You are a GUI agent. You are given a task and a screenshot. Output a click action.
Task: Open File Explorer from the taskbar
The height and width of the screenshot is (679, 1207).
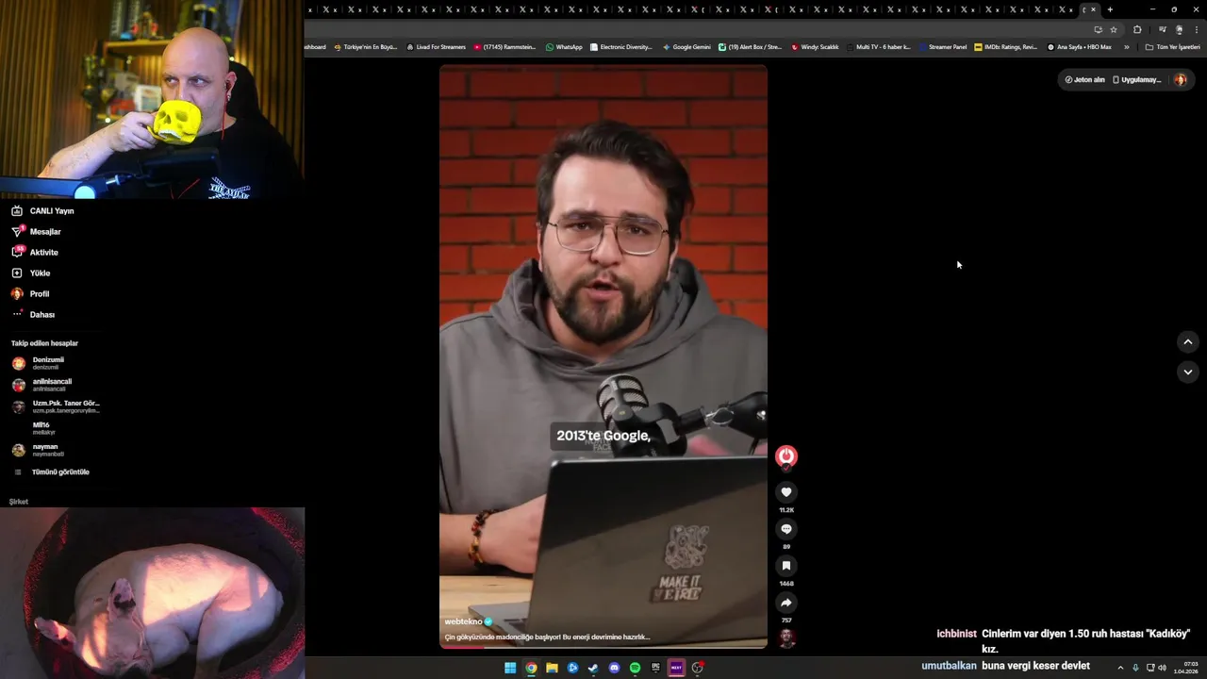click(x=552, y=668)
